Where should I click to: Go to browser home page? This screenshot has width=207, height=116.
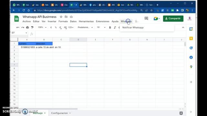pos(29,10)
